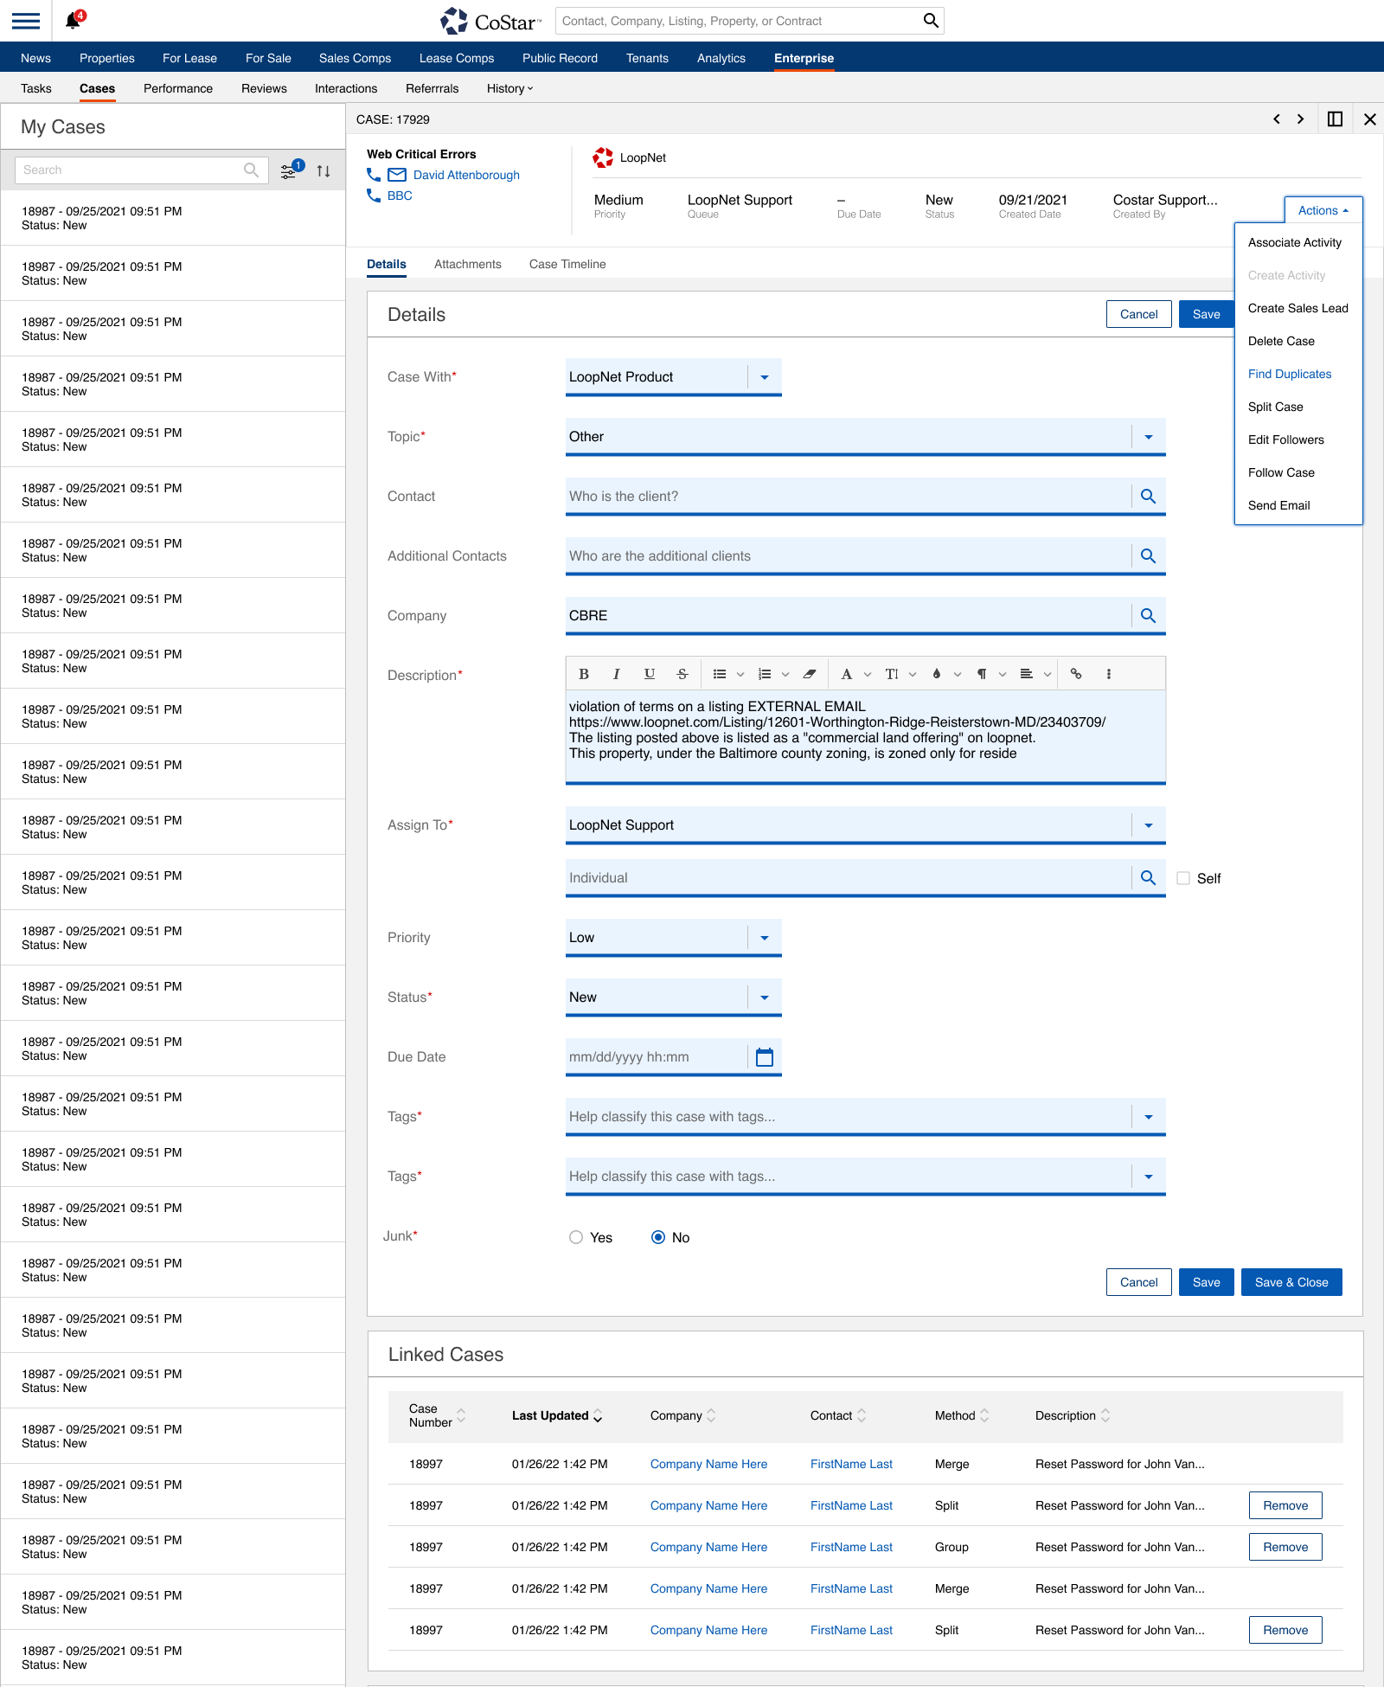Viewport: 1384px width, 1687px height.
Task: Apply bold formatting in description
Action: point(584,674)
